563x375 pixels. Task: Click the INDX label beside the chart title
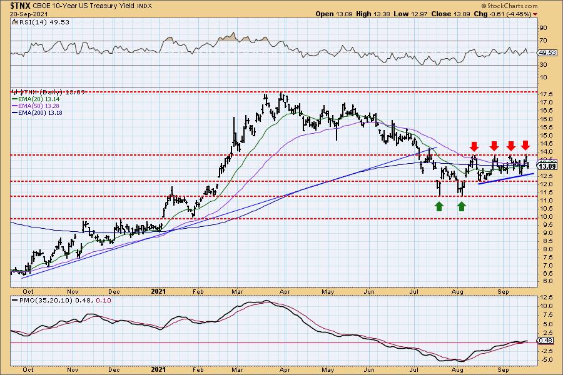tap(145, 6)
